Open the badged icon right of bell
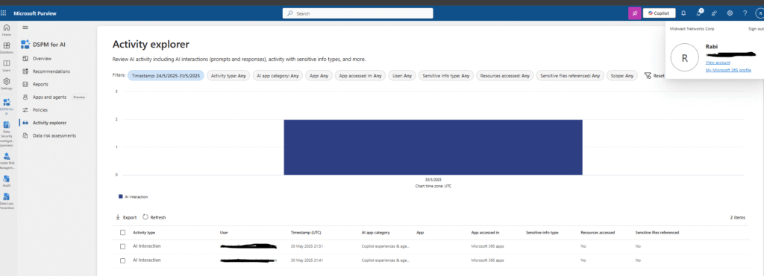The image size is (764, 276). pyautogui.click(x=699, y=13)
